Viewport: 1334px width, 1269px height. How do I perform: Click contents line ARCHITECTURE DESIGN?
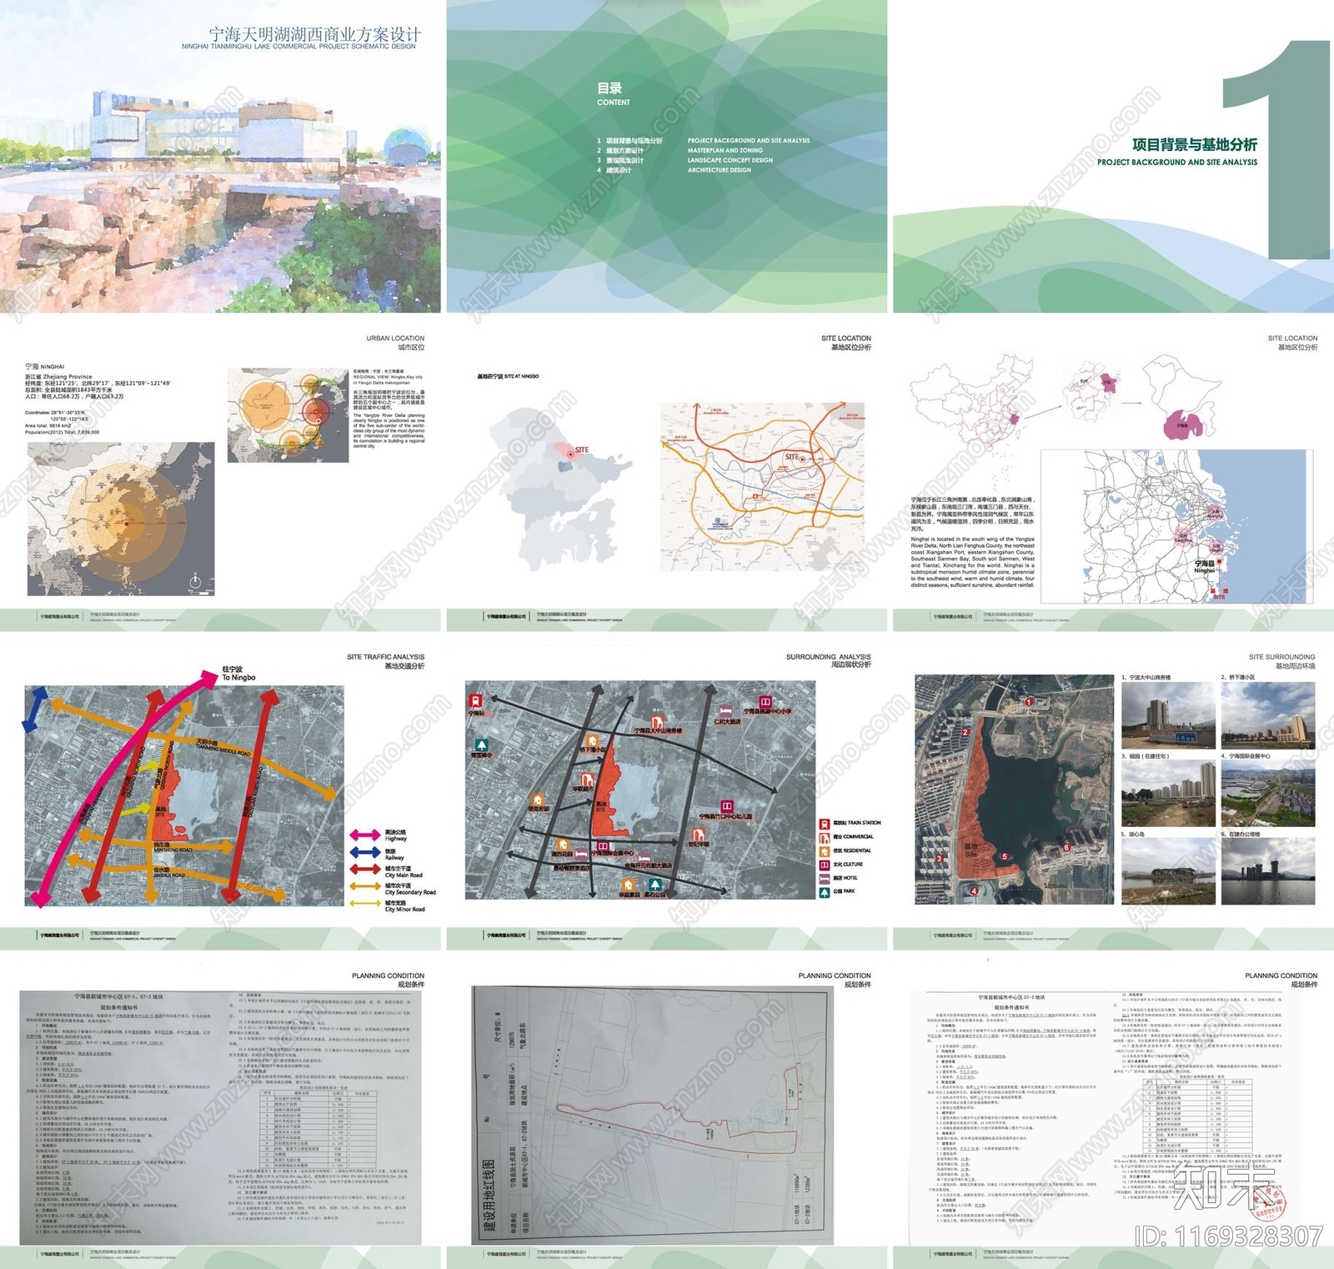click(720, 170)
